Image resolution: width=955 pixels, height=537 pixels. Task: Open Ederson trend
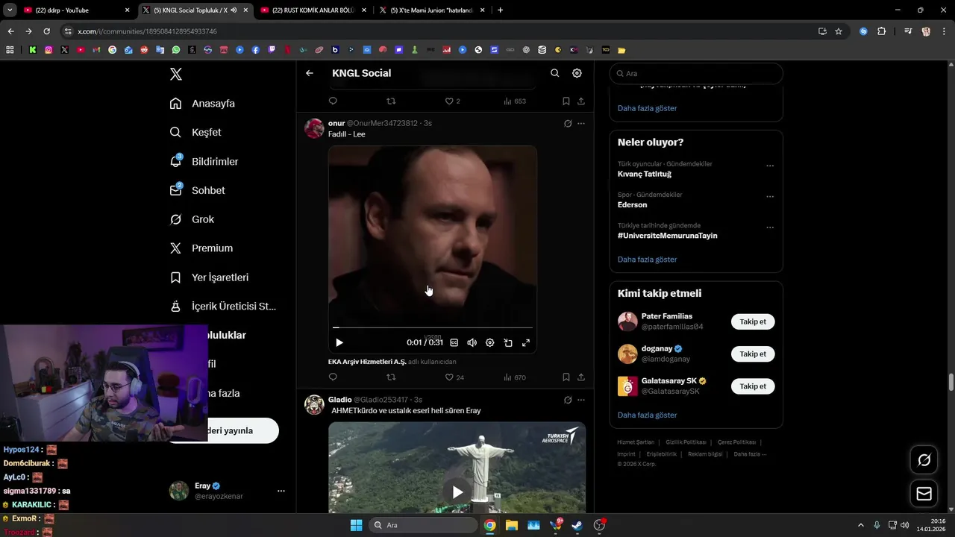(x=633, y=204)
